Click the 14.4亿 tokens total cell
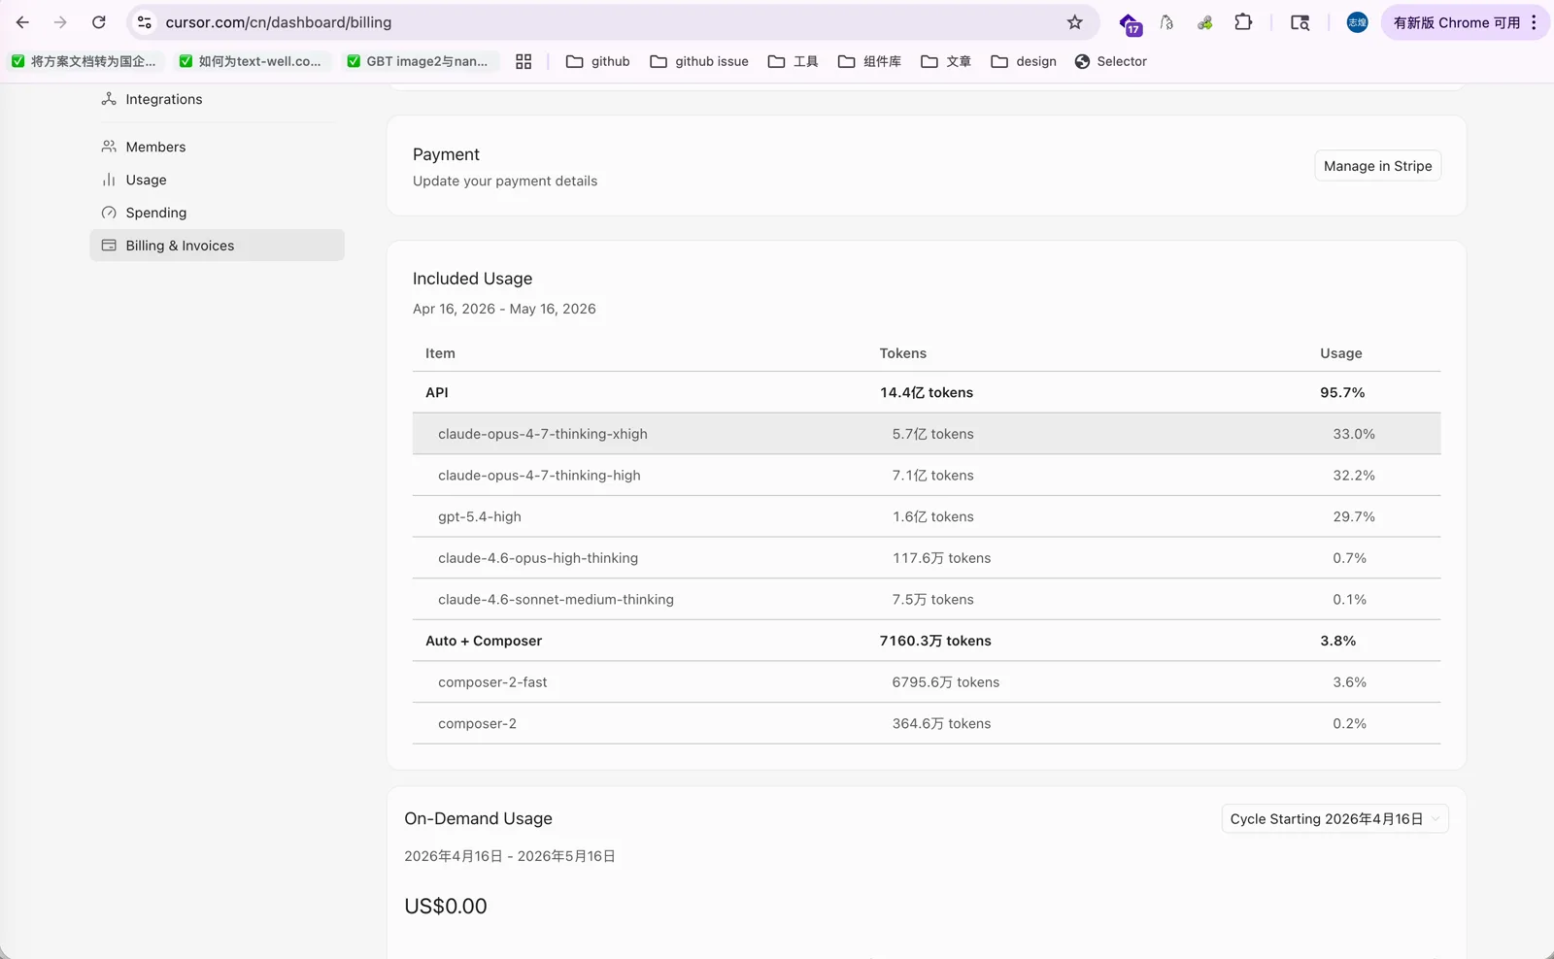Image resolution: width=1554 pixels, height=959 pixels. point(927,392)
